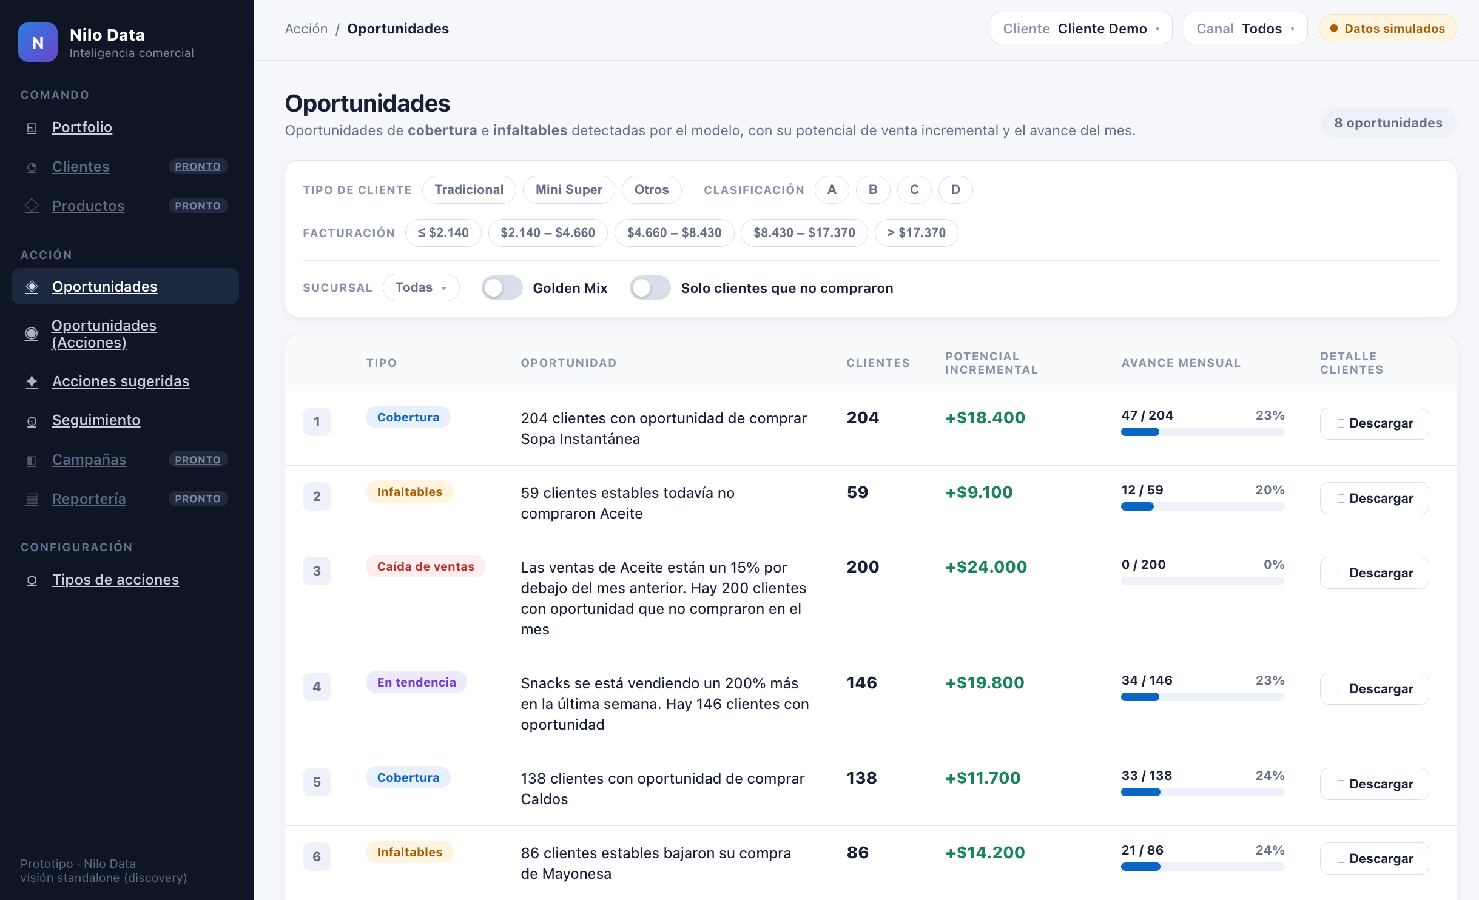Image resolution: width=1479 pixels, height=900 pixels.
Task: Click download icon in Mayonesa row
Action: 1341,859
